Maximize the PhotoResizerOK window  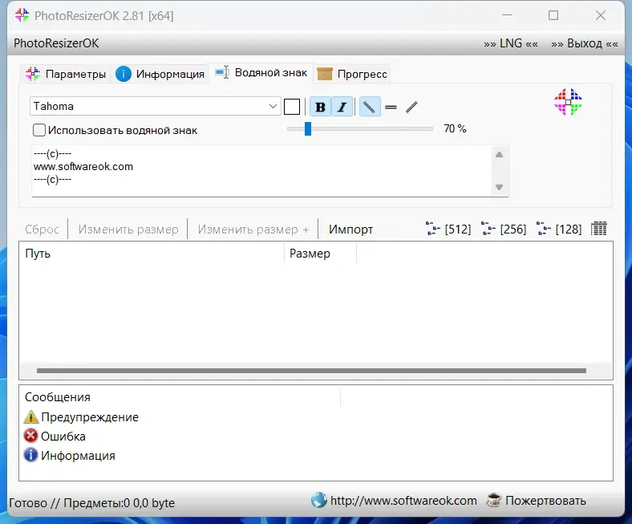(553, 15)
